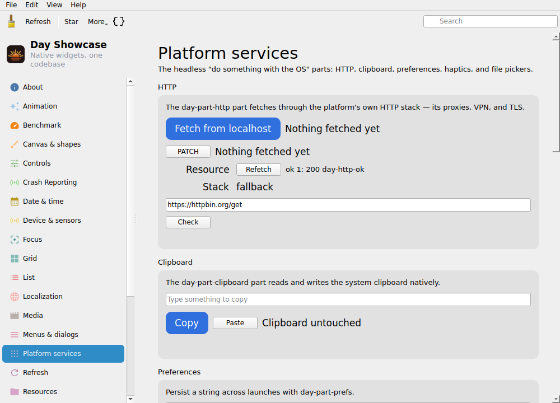Click the Day Showcase sunrise app icon

pyautogui.click(x=16, y=54)
